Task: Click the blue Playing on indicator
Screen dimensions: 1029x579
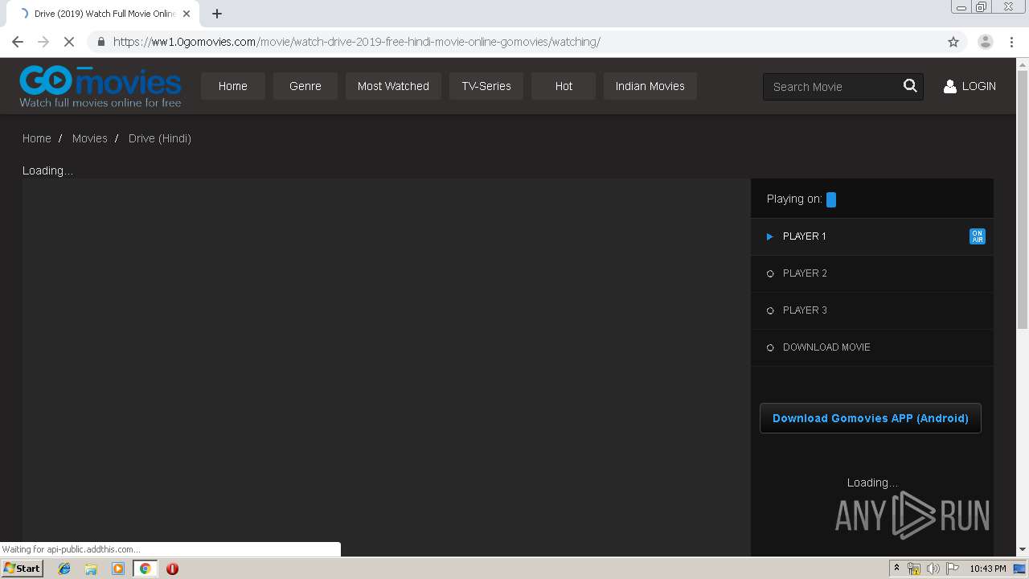Action: (x=831, y=199)
